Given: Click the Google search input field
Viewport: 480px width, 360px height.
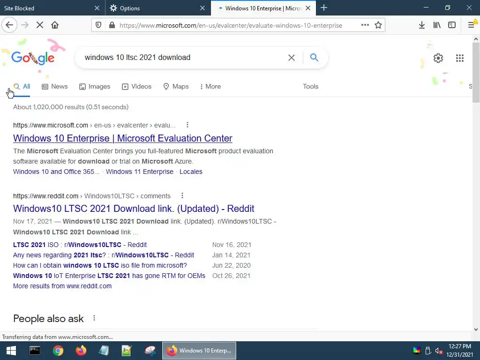Looking at the screenshot, I should [x=184, y=58].
